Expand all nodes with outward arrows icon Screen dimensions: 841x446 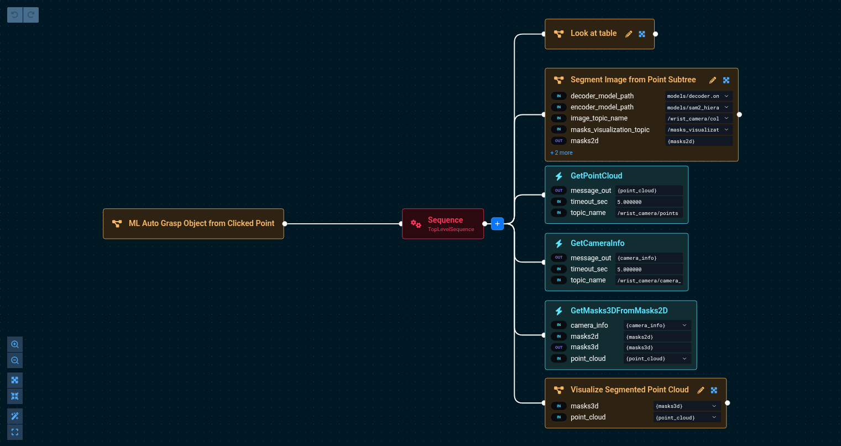point(15,380)
